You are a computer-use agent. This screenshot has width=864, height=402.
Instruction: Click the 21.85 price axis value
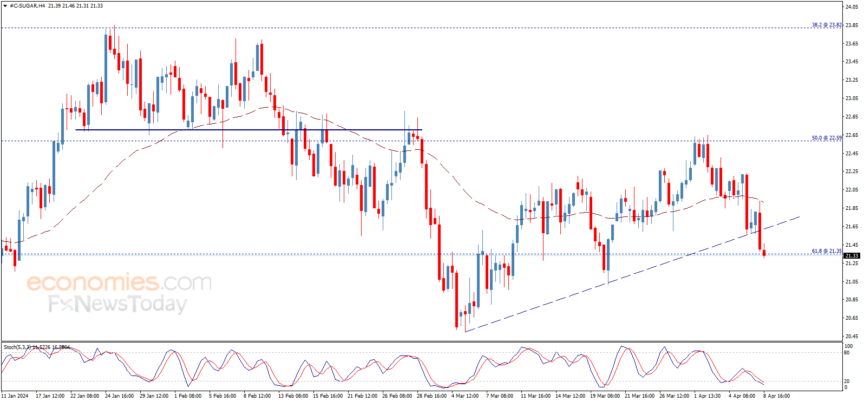pyautogui.click(x=852, y=208)
